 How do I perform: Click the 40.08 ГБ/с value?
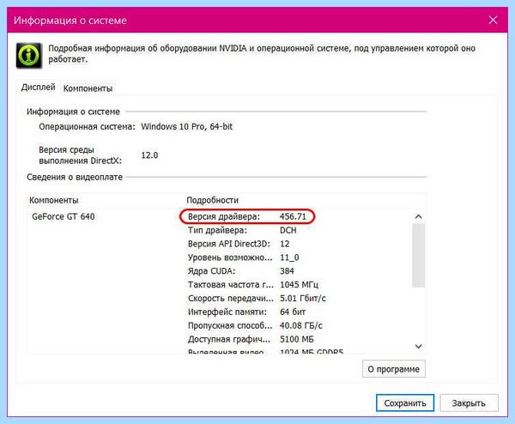click(301, 326)
